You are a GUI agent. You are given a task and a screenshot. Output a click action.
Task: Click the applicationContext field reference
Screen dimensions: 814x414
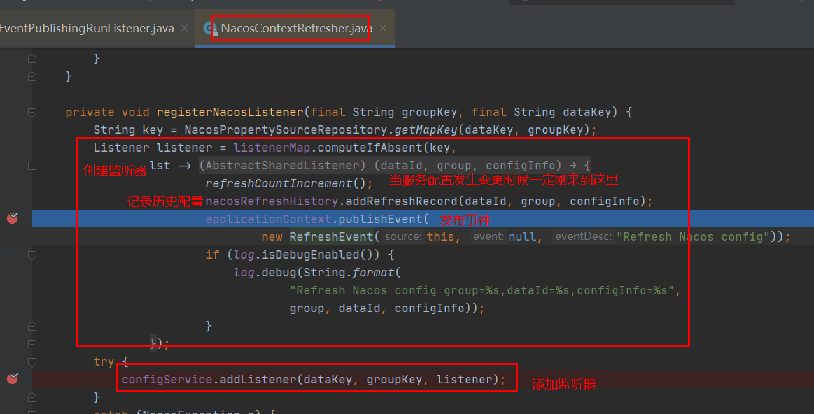[x=269, y=219]
